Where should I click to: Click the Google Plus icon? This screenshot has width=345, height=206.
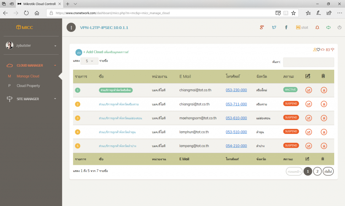pyautogui.click(x=262, y=27)
